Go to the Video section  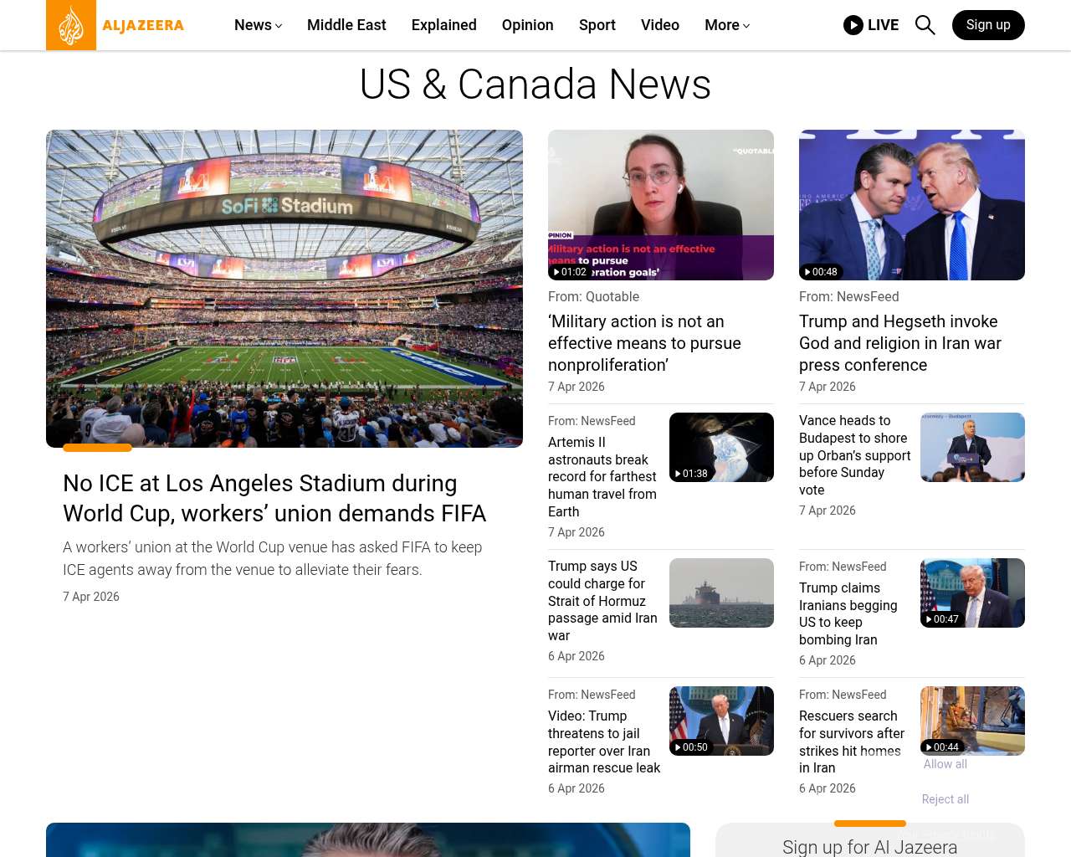point(660,25)
